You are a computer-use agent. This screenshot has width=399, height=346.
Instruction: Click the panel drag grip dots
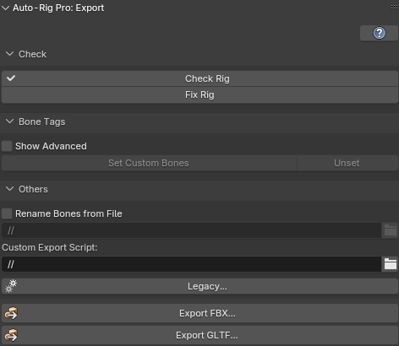tap(394, 8)
